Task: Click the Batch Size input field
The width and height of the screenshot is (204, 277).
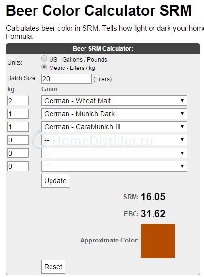Action: click(67, 79)
